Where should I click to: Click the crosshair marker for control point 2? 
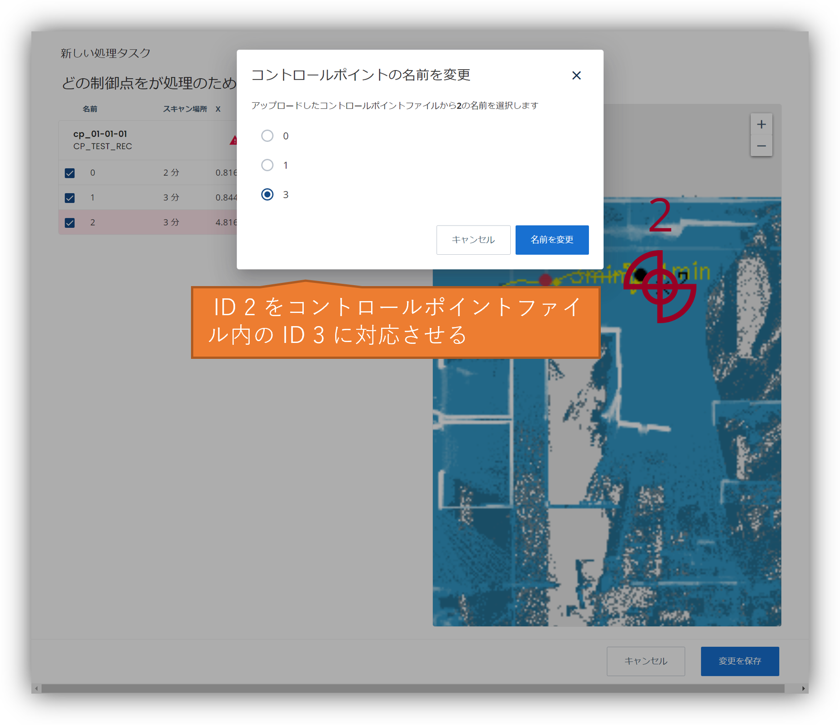pos(659,287)
